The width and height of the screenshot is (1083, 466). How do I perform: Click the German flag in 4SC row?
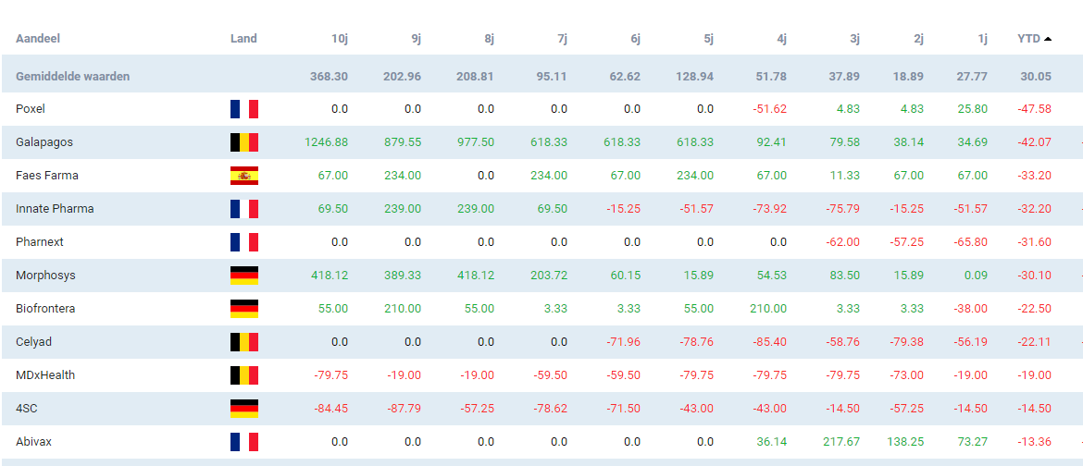[244, 408]
